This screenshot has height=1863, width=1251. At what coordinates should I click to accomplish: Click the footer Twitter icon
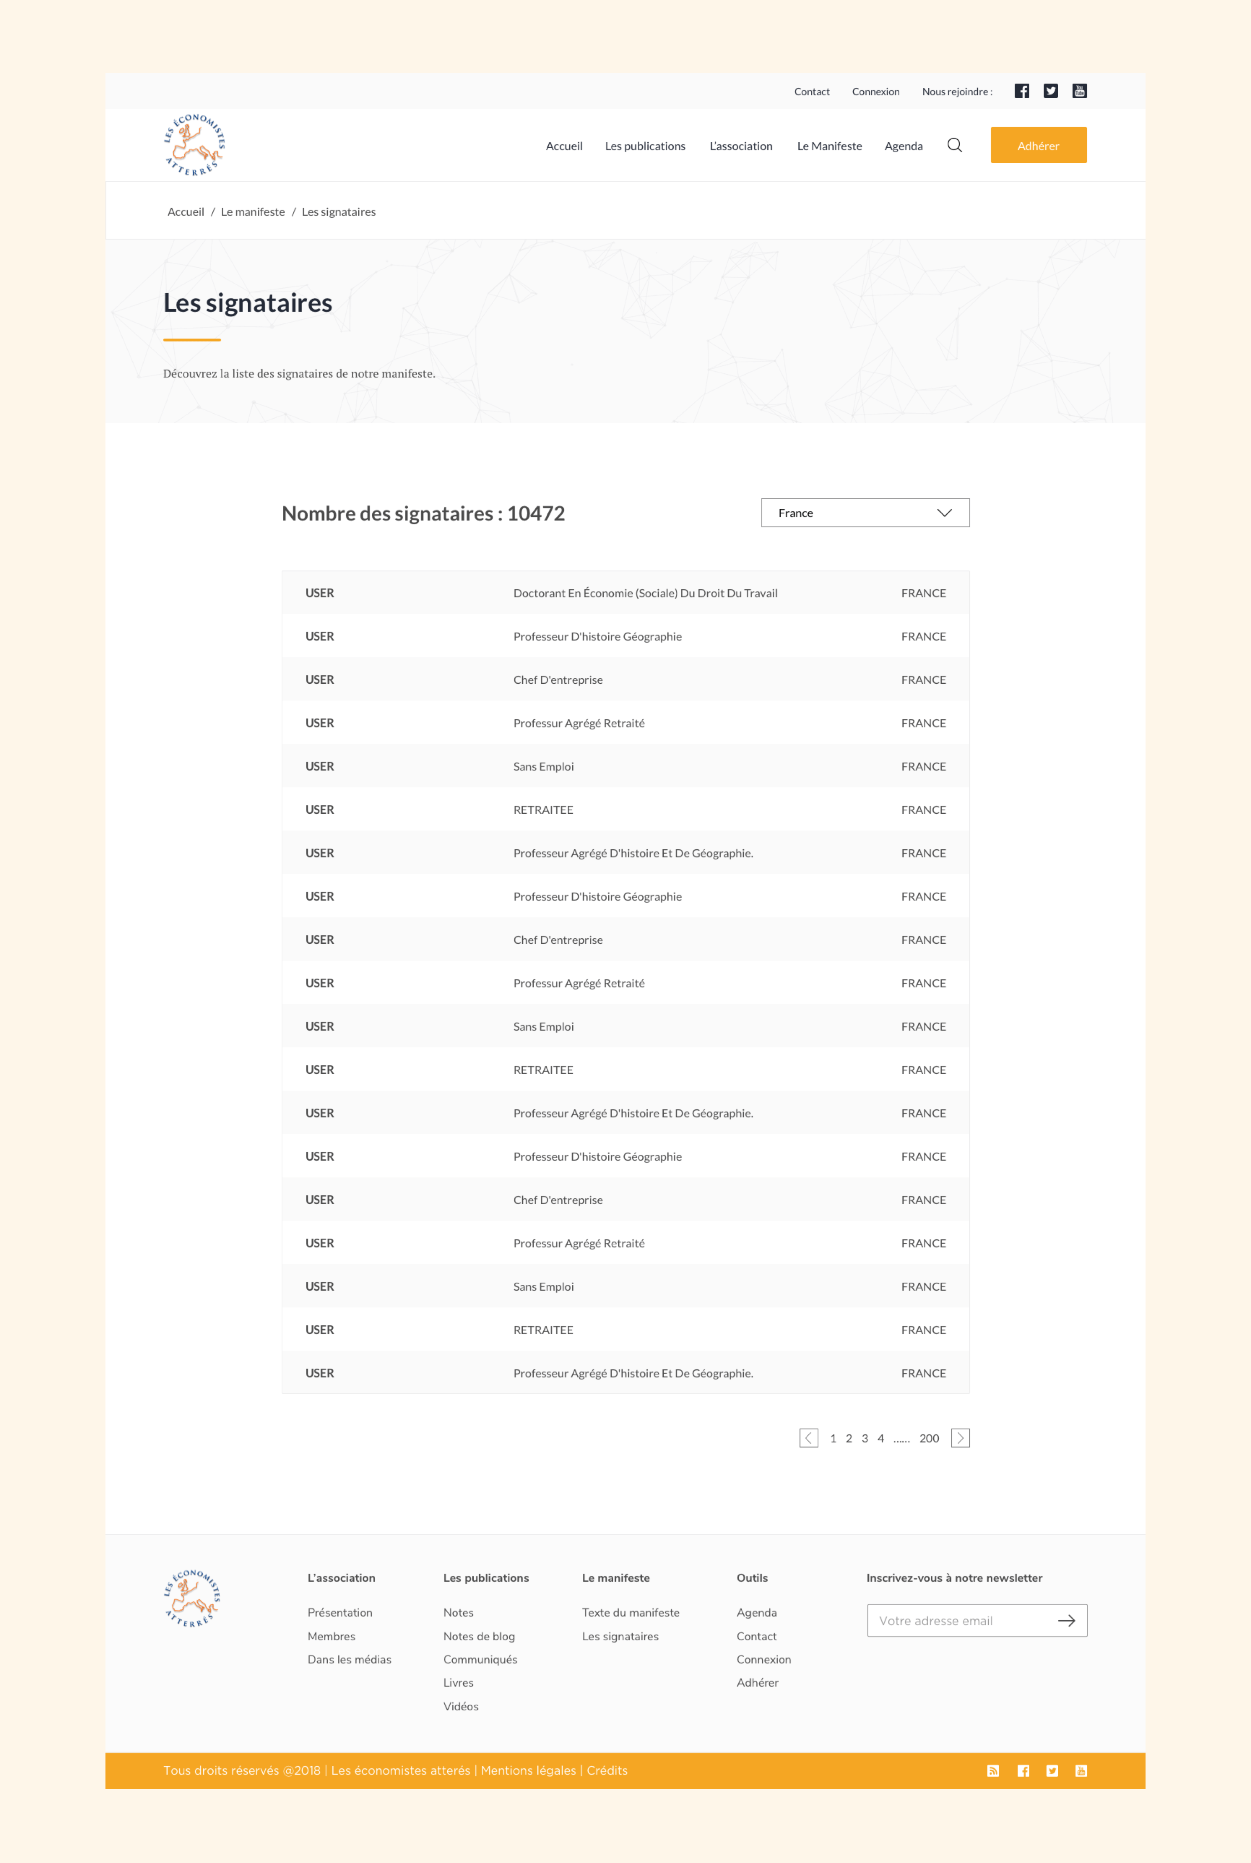[1052, 1770]
